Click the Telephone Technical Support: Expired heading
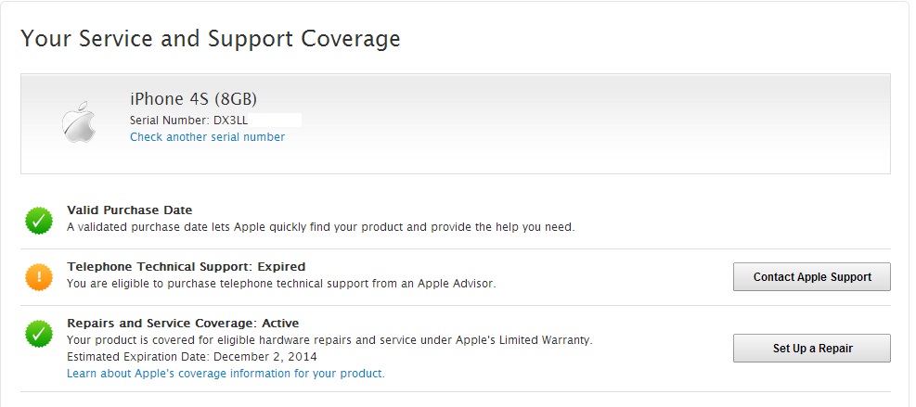 coord(186,267)
